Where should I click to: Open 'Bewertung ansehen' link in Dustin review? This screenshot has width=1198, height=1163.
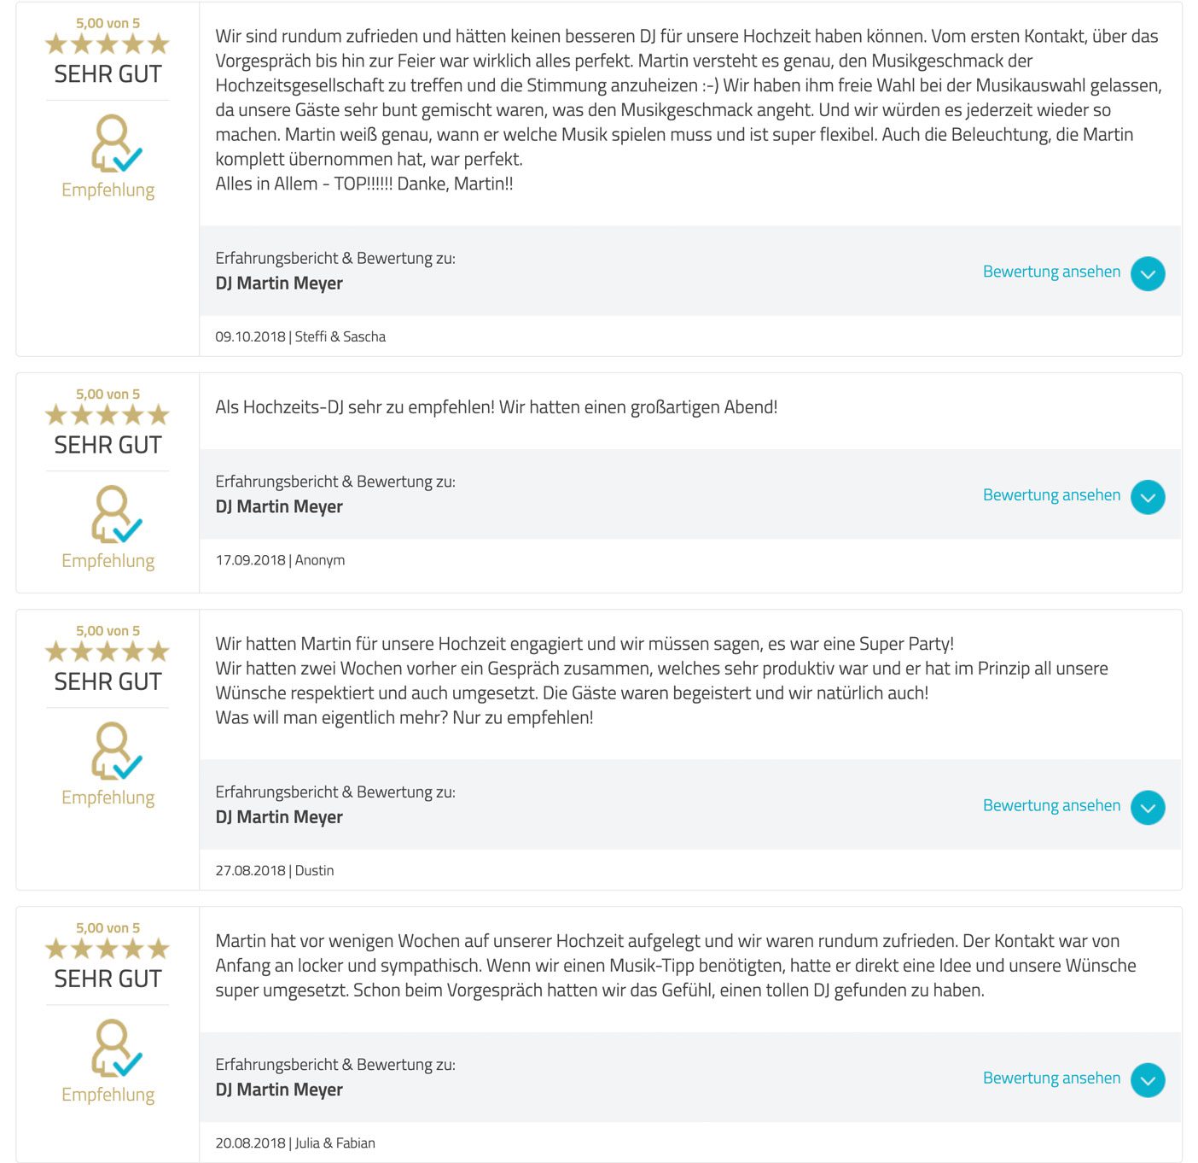coord(1051,805)
